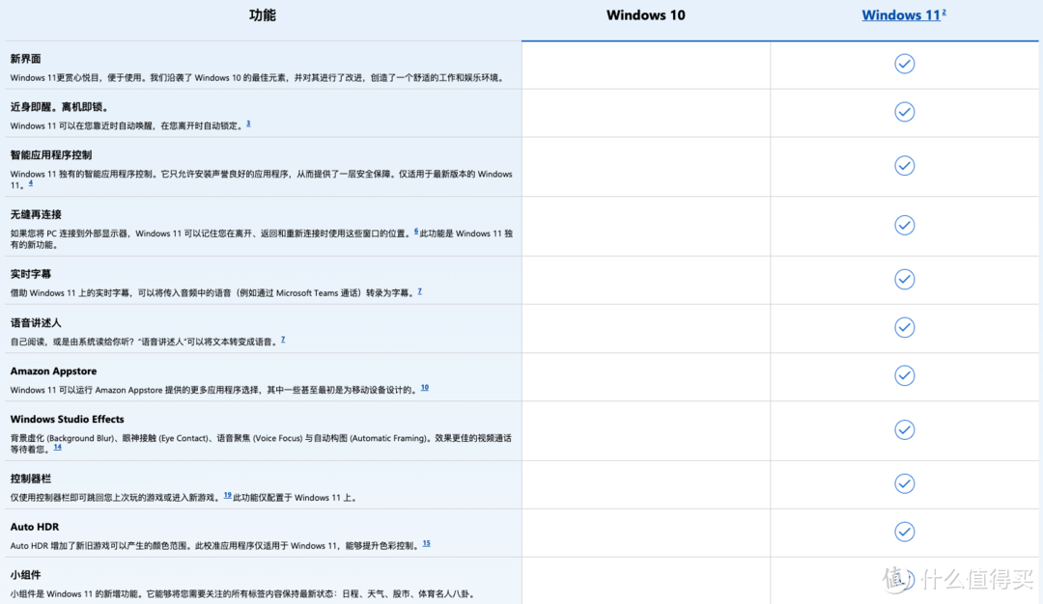Click the 小组件 feature title
Image resolution: width=1043 pixels, height=604 pixels.
click(x=25, y=575)
